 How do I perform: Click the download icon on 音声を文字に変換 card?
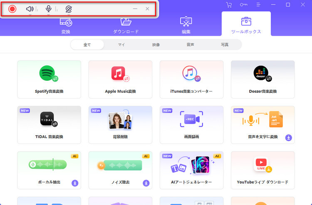289,138
